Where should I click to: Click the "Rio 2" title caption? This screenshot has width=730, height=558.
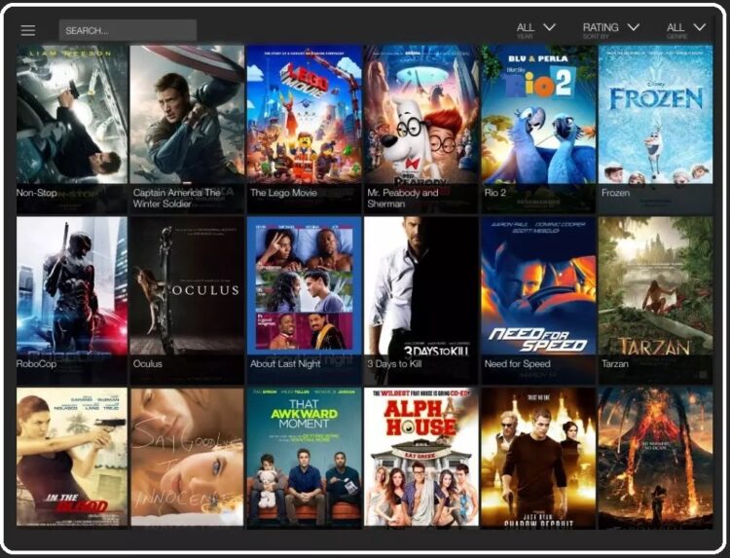point(494,193)
